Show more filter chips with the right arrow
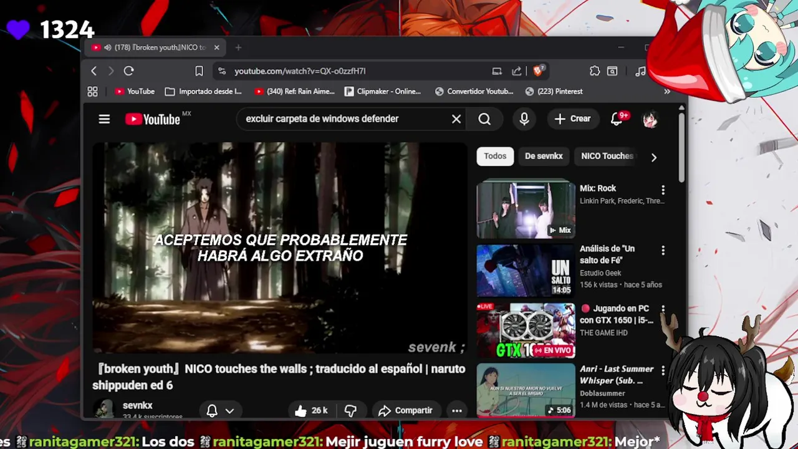Screen dimensions: 798x449 (x=653, y=157)
